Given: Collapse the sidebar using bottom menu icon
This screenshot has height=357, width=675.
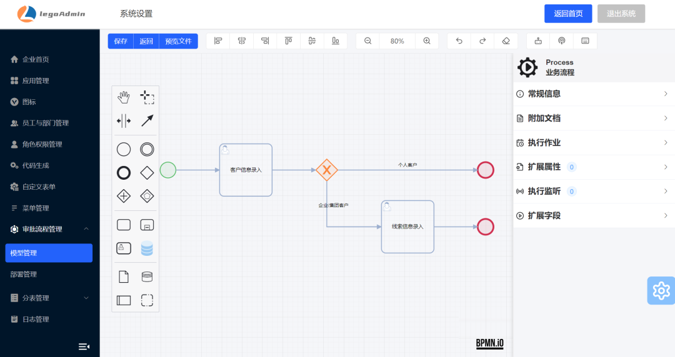Looking at the screenshot, I should [x=84, y=346].
